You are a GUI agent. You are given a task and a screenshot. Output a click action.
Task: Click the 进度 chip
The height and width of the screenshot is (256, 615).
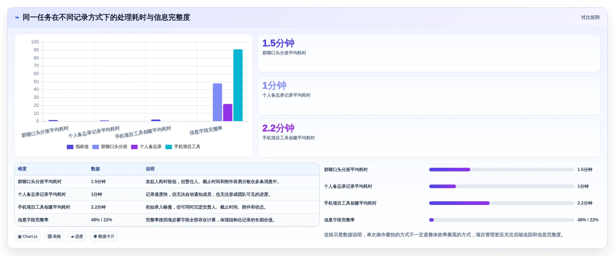pos(77,237)
